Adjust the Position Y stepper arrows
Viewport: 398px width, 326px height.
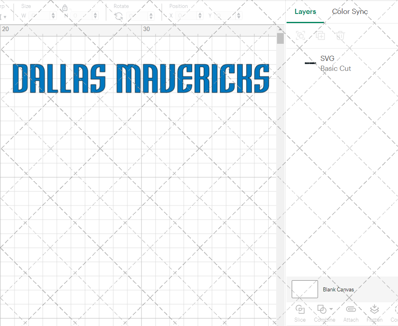[x=238, y=16]
